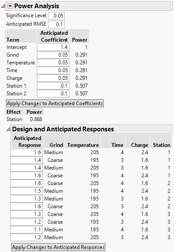174x252 pixels.
Task: Click Apply Changes to Anticipated Responses
Action: pyautogui.click(x=58, y=247)
